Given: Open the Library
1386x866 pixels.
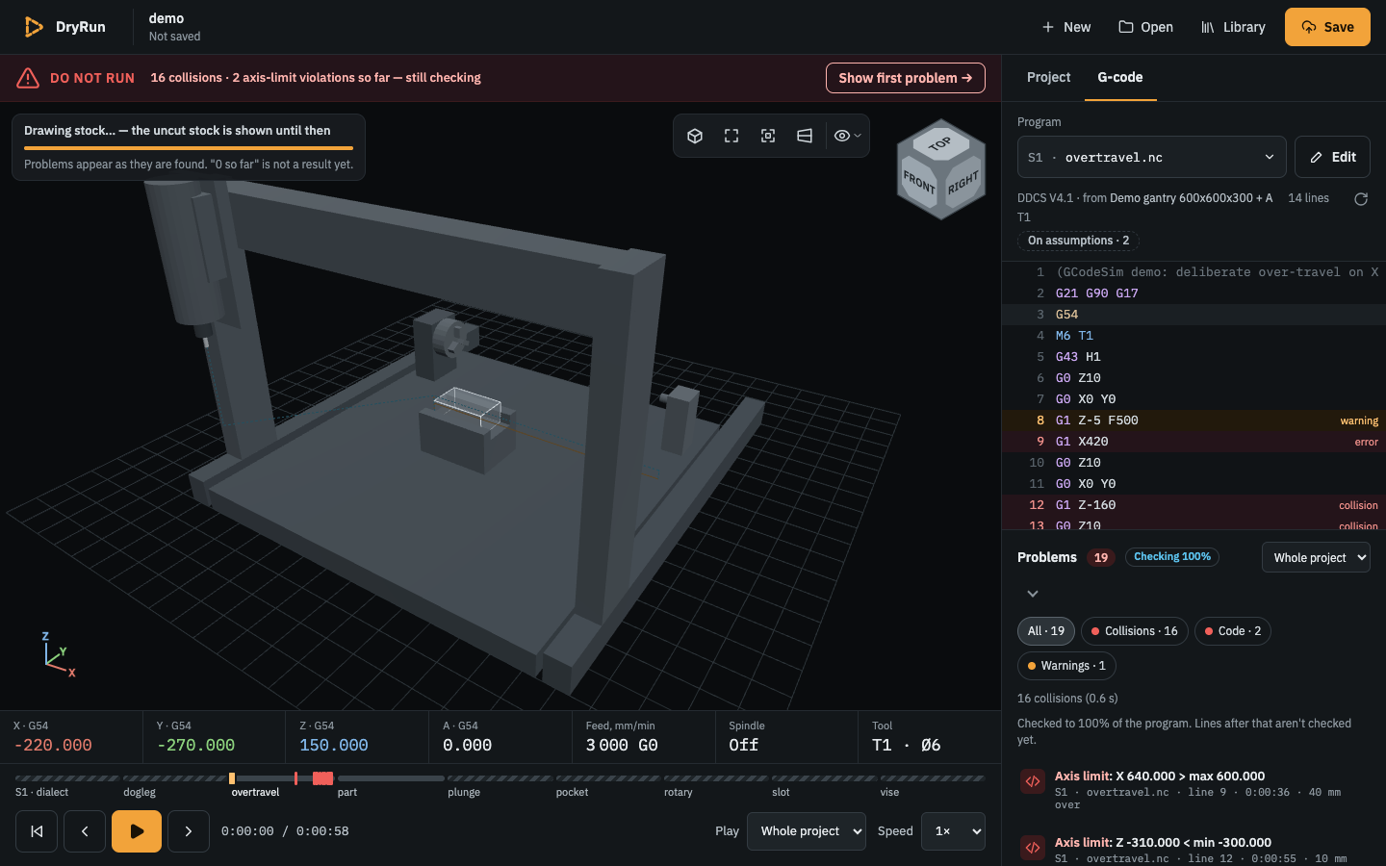Looking at the screenshot, I should click(x=1233, y=27).
